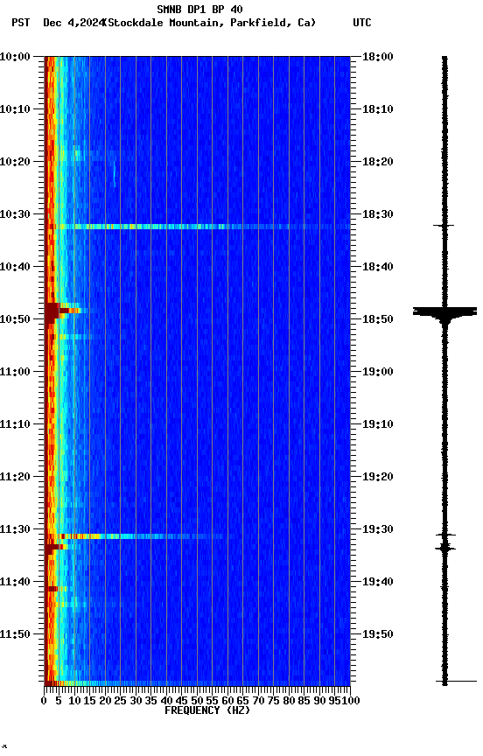Click the UTC time label '18:20'
Viewport: 483px width, 756px height.
coord(378,162)
